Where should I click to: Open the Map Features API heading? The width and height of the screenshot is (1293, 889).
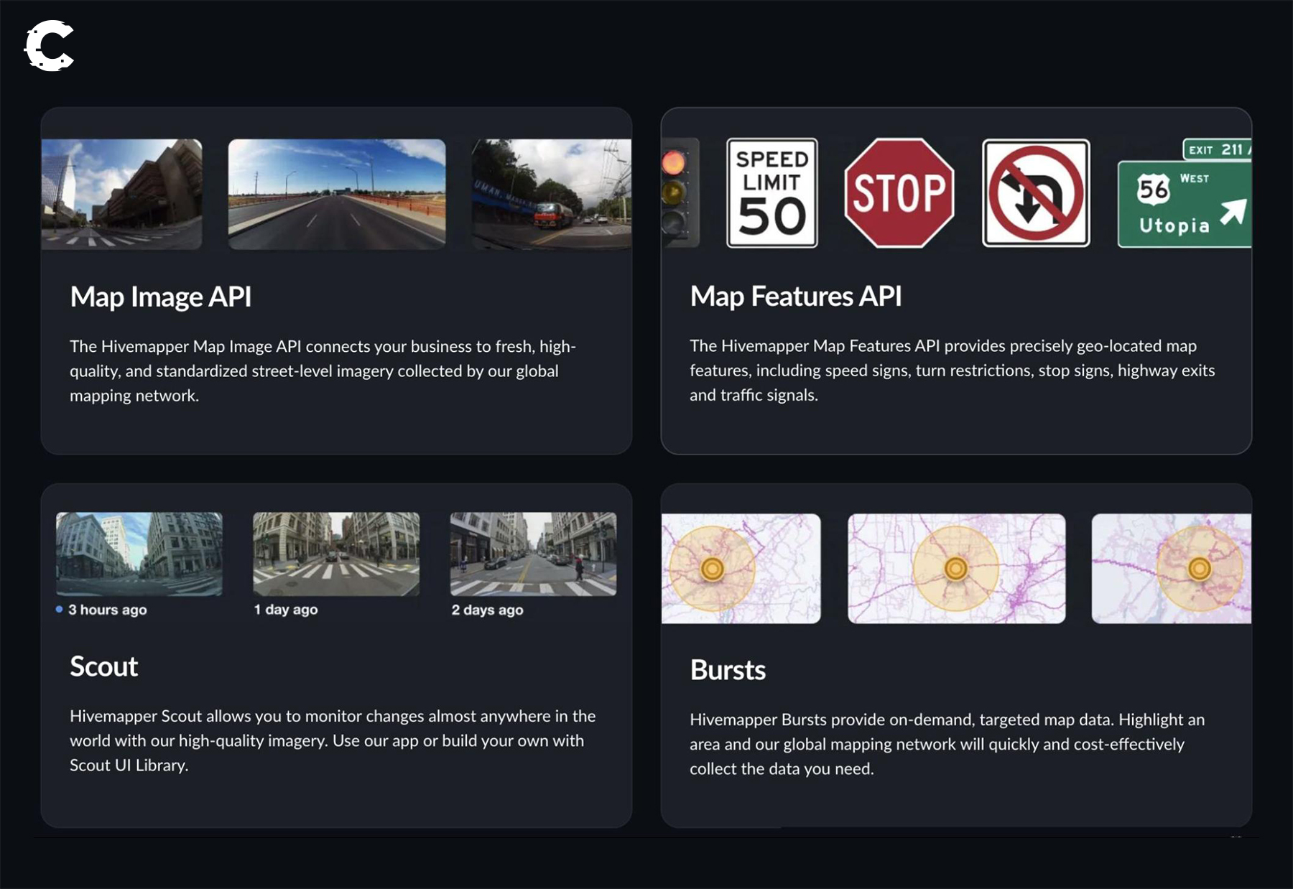(795, 296)
